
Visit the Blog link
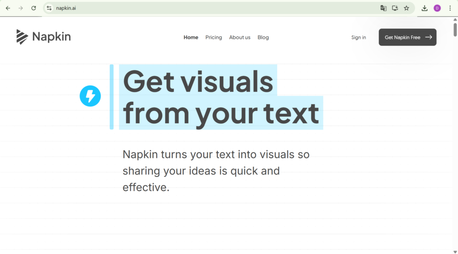point(263,38)
